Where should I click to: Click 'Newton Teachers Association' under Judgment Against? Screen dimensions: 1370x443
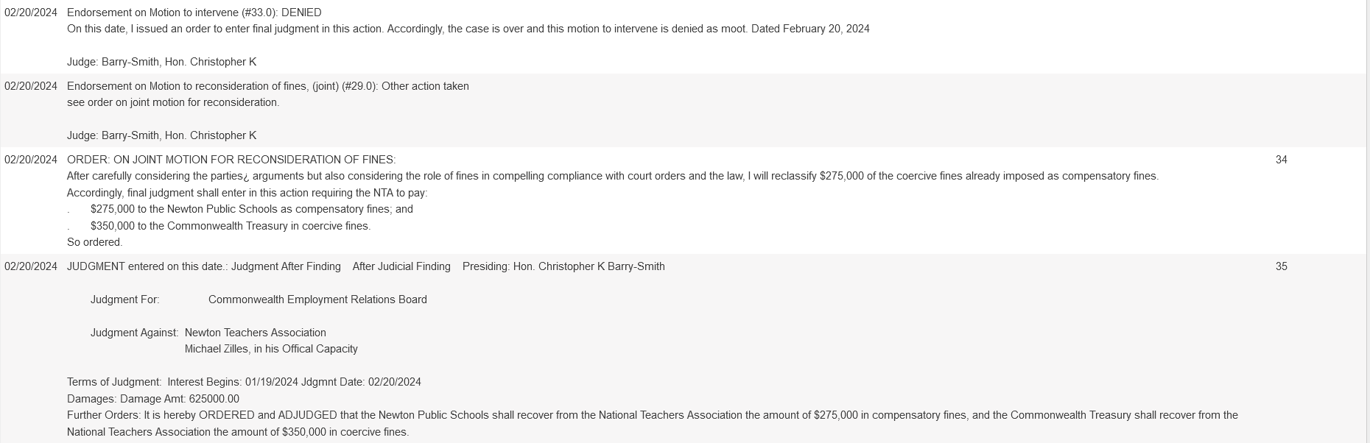pos(255,333)
